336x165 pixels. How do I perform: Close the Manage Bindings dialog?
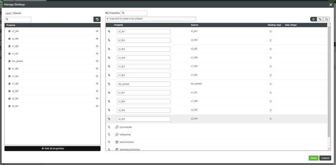pyautogui.click(x=331, y=4)
